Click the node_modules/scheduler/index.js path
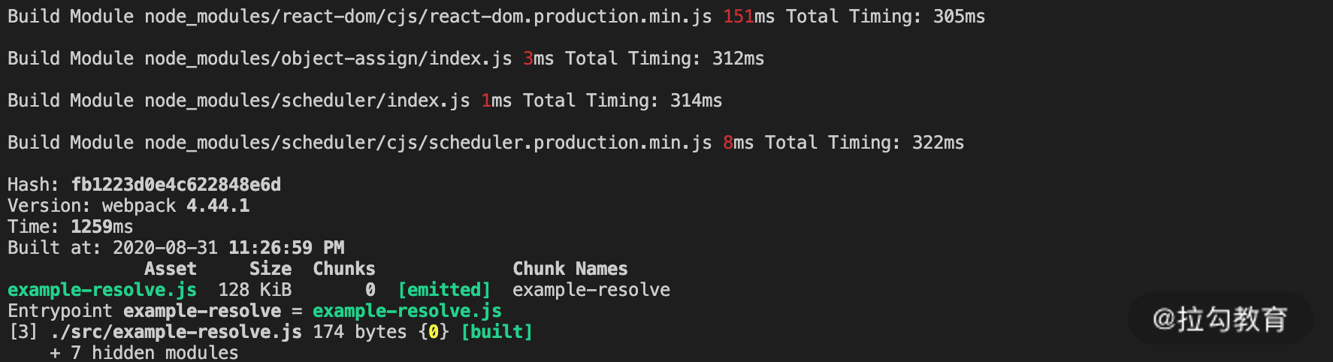 point(307,101)
